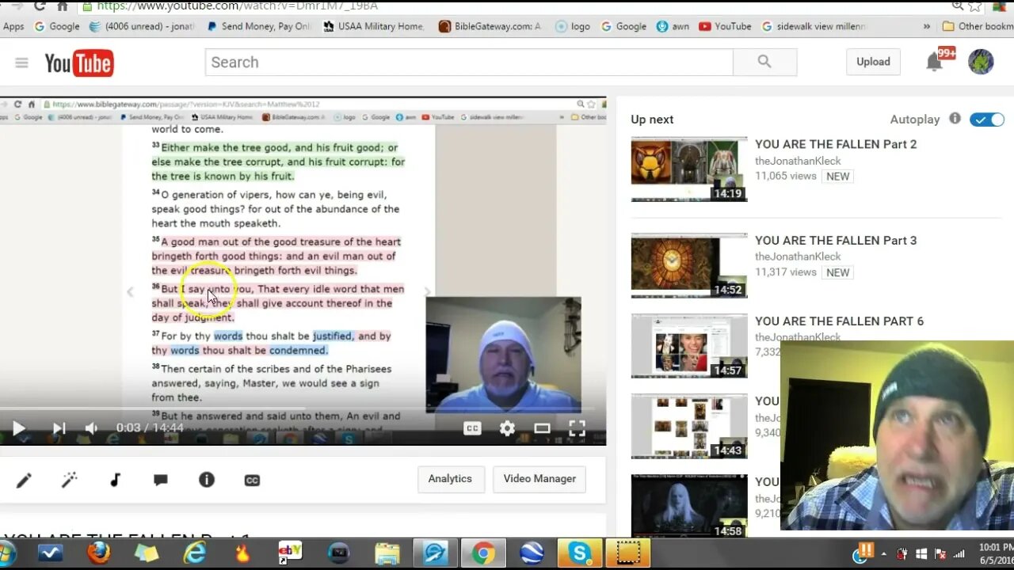The image size is (1014, 570).
Task: Toggle the Autoplay switch
Action: point(987,120)
